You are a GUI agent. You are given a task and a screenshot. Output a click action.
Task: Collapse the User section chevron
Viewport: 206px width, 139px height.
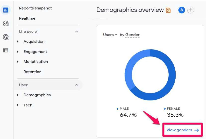point(76,85)
